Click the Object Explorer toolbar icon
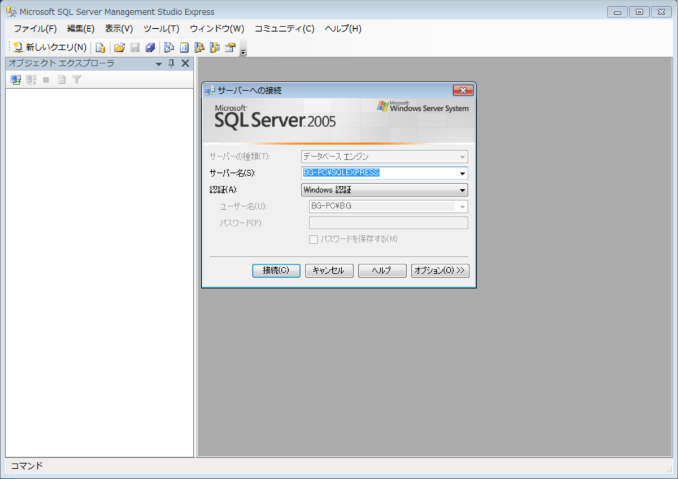 tap(199, 47)
